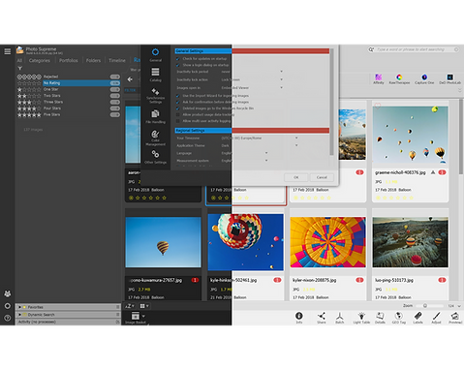This screenshot has height=369, width=464.
Task: Select the Rejected rating filter
Action: pos(68,77)
